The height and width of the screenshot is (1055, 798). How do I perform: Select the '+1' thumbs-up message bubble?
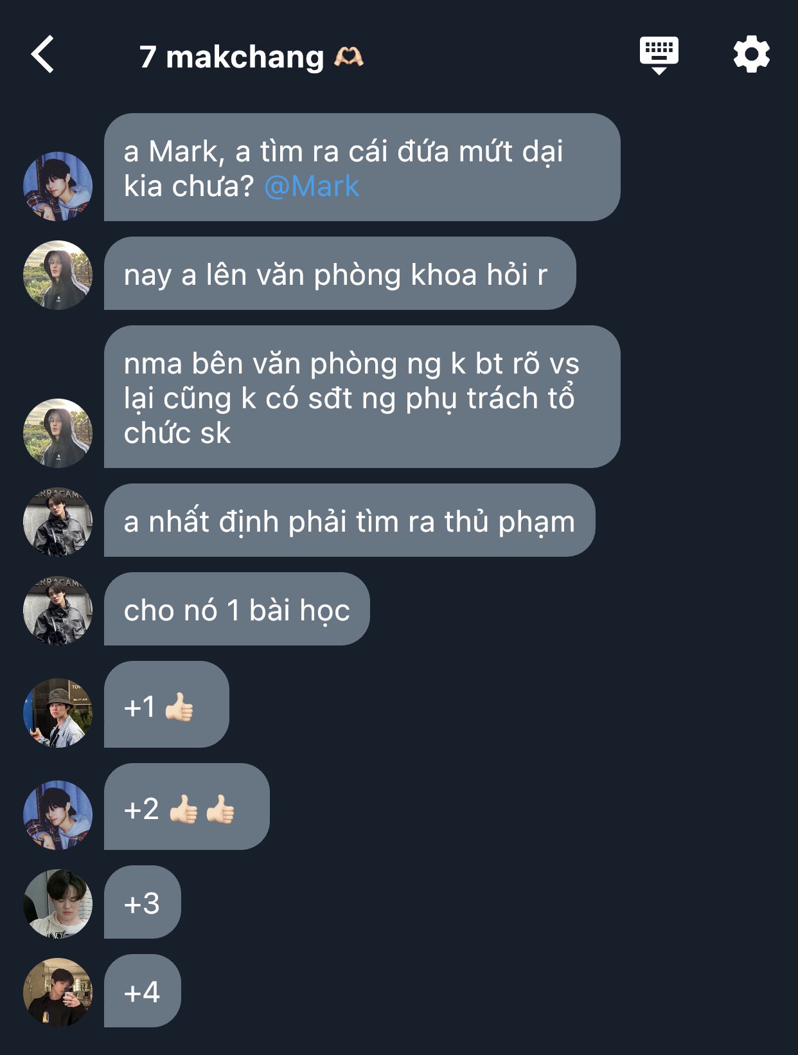[166, 704]
